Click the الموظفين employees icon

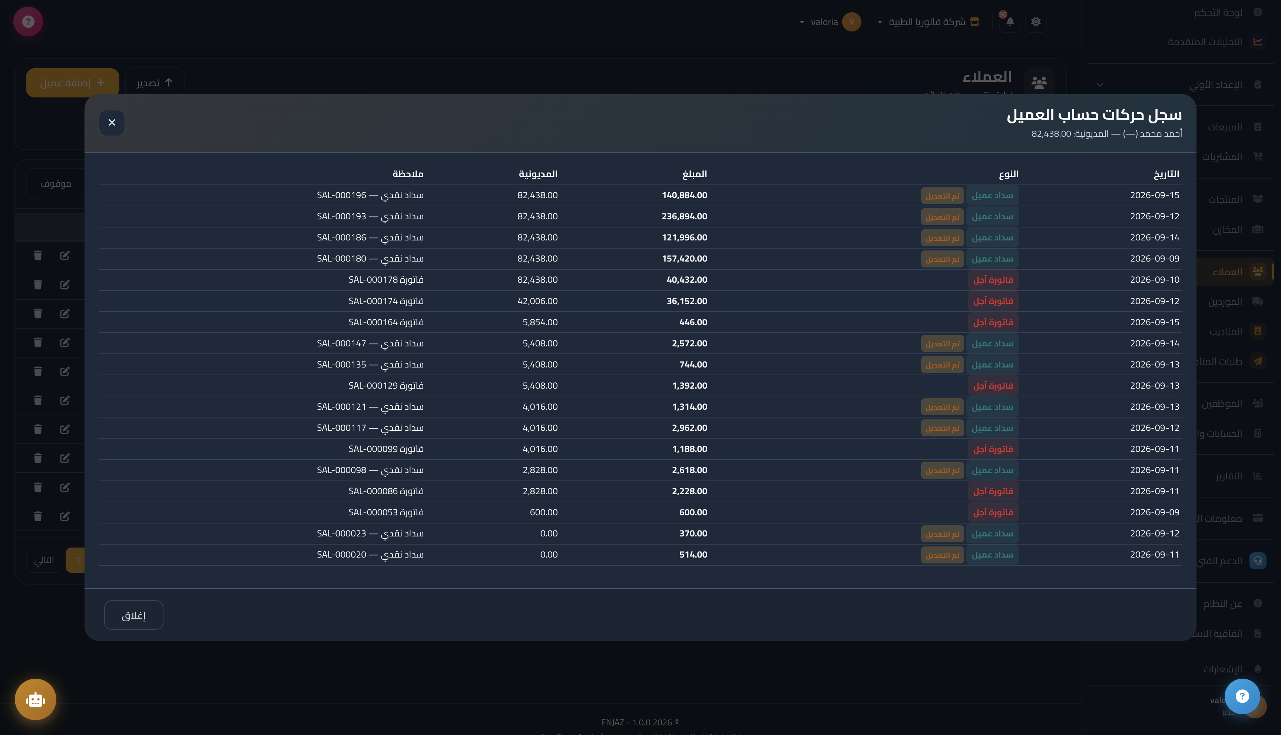point(1258,403)
